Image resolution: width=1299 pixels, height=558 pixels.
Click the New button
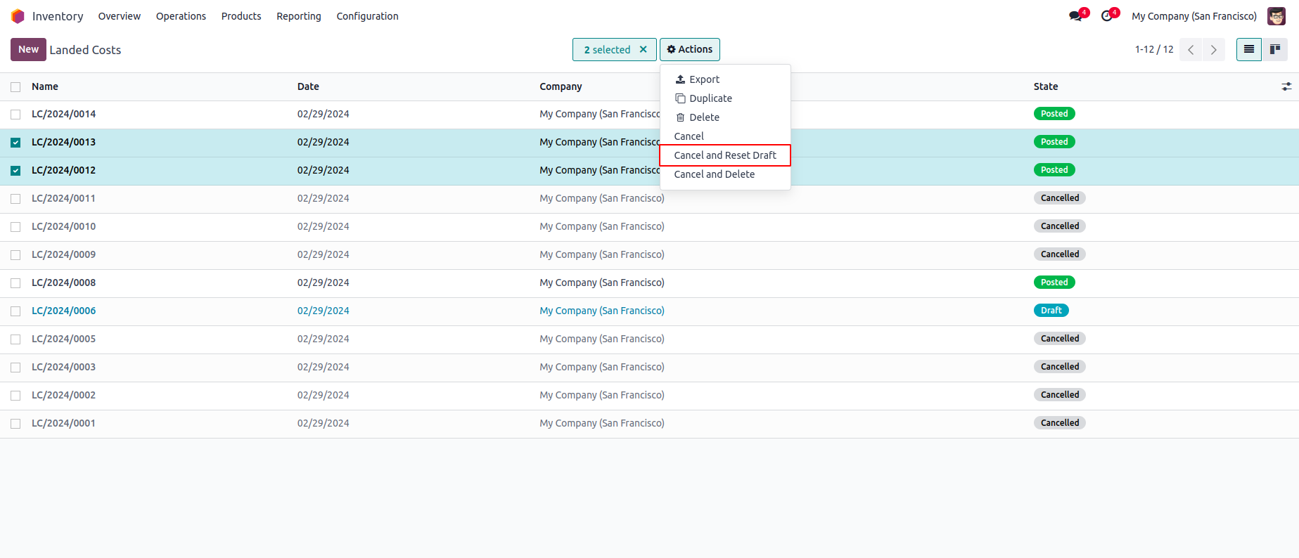point(28,50)
